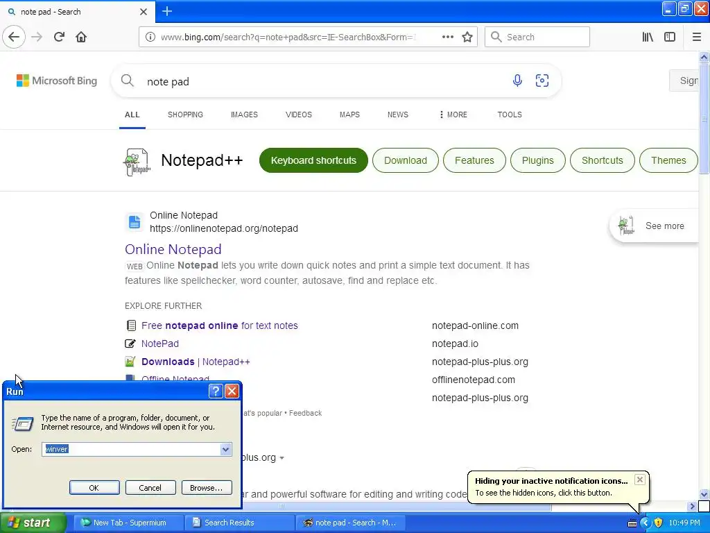
Task: Click the 10:49 PM taskbar clock
Action: coord(684,523)
